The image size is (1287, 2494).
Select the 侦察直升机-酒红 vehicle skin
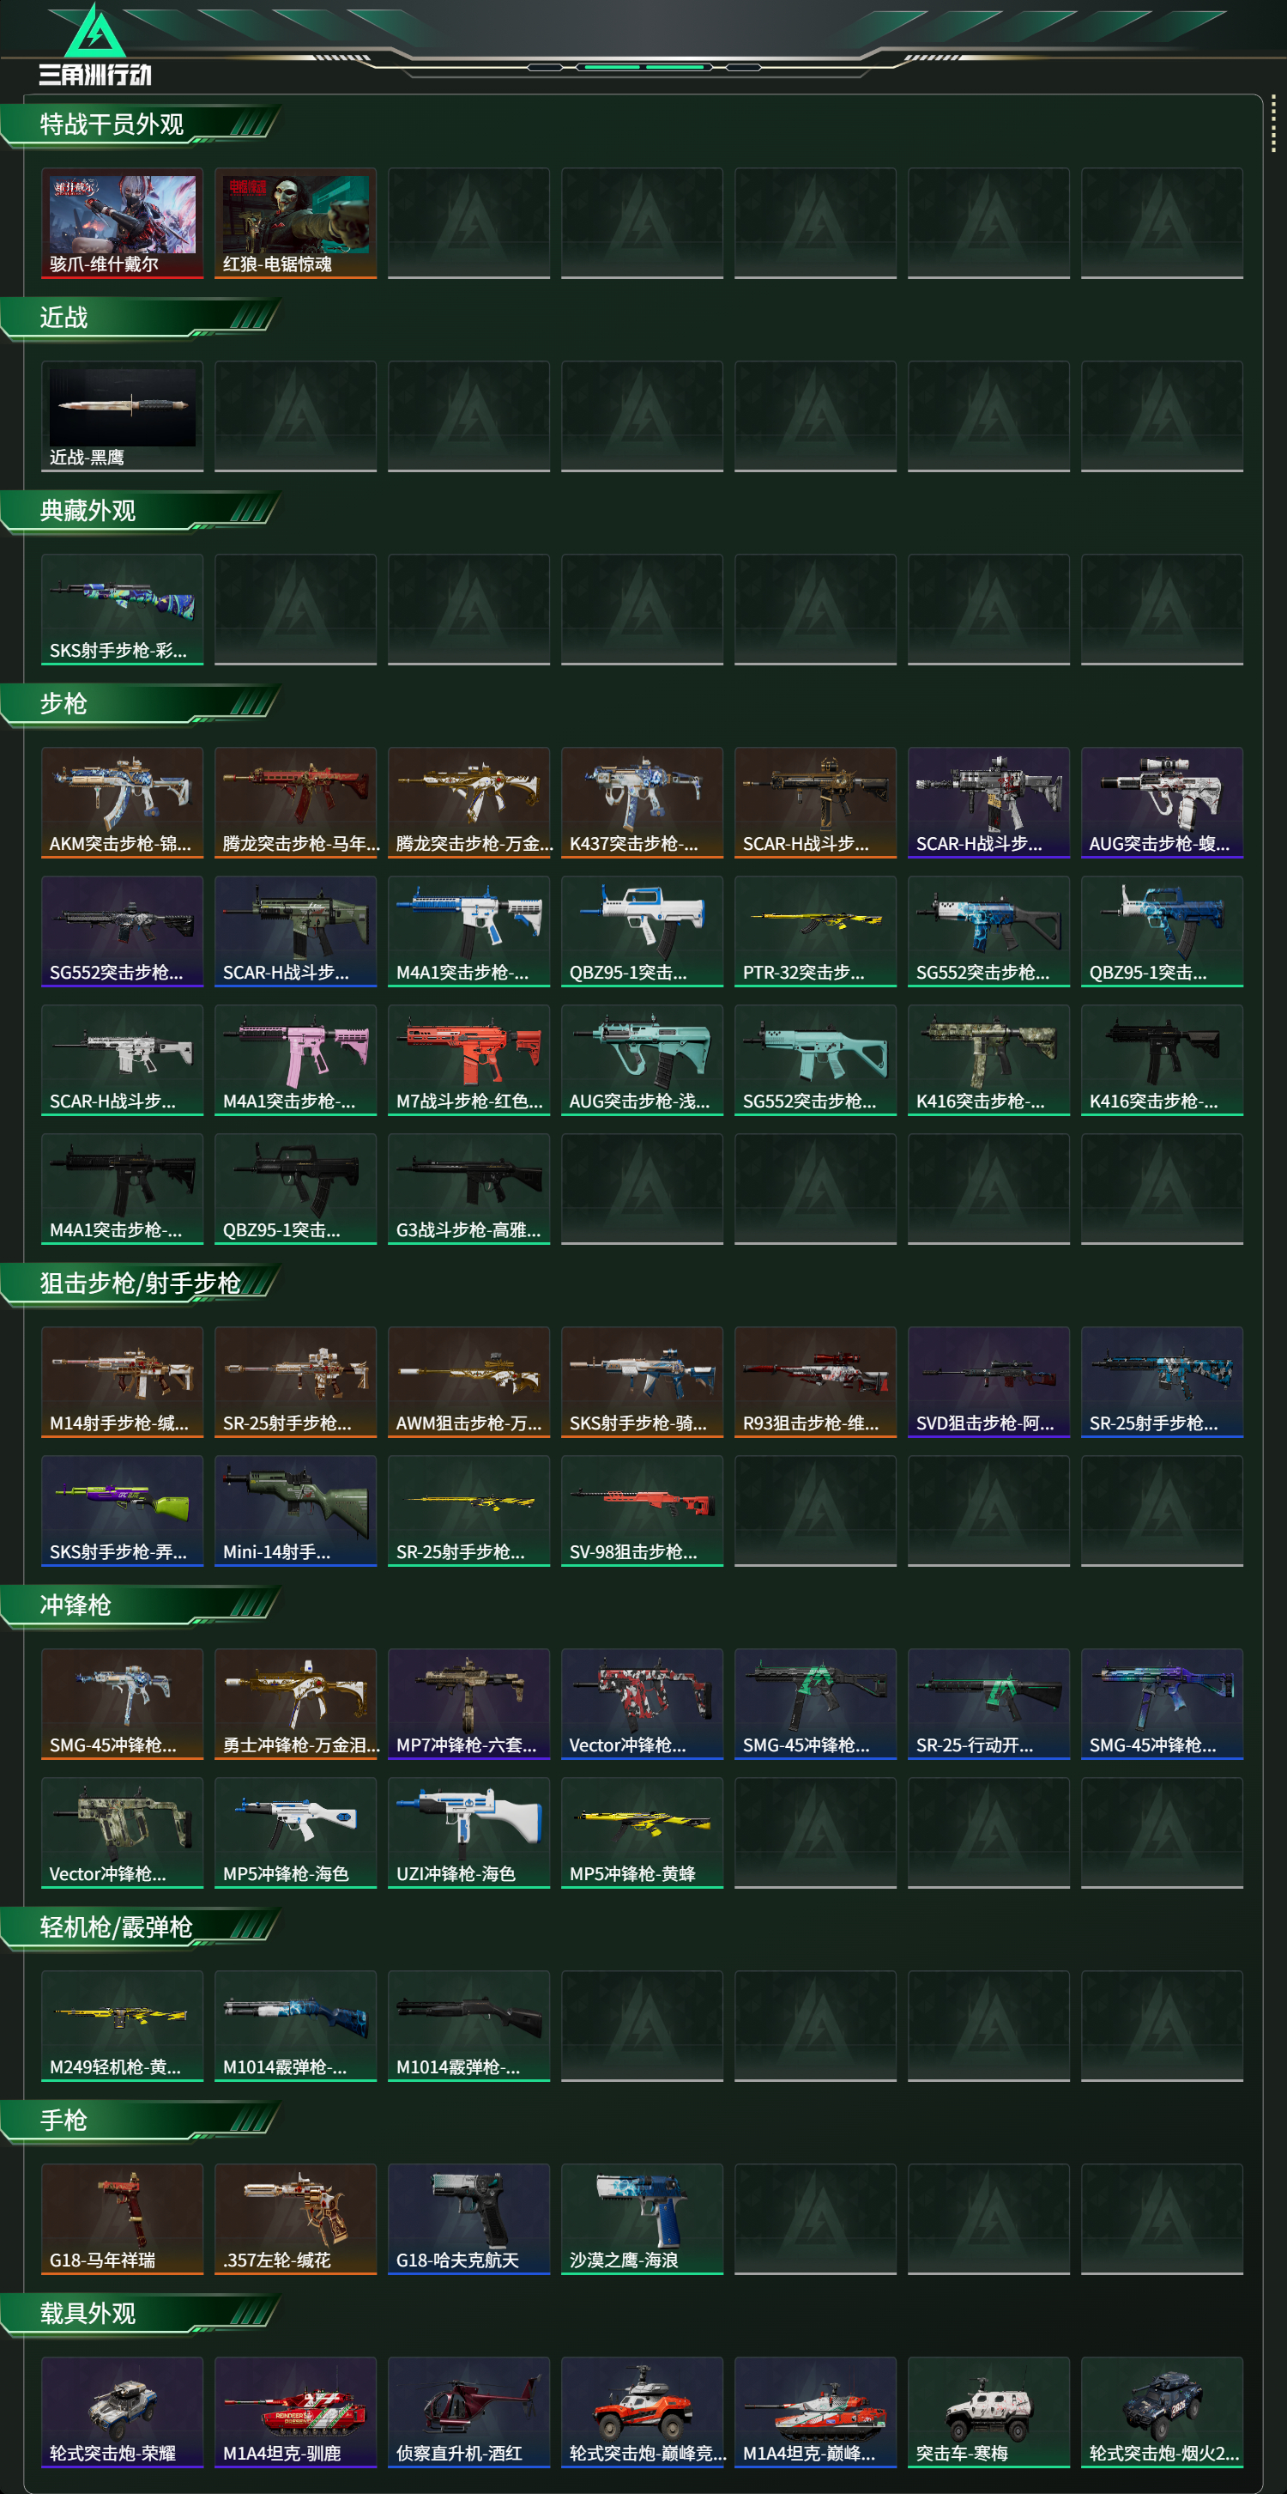coord(468,2412)
